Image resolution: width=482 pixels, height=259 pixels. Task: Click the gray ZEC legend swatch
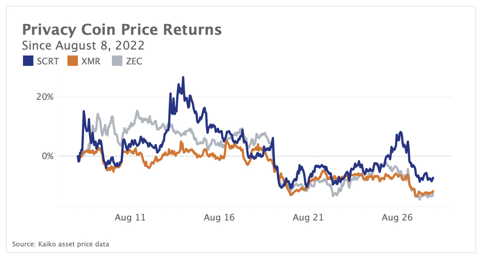tap(118, 61)
